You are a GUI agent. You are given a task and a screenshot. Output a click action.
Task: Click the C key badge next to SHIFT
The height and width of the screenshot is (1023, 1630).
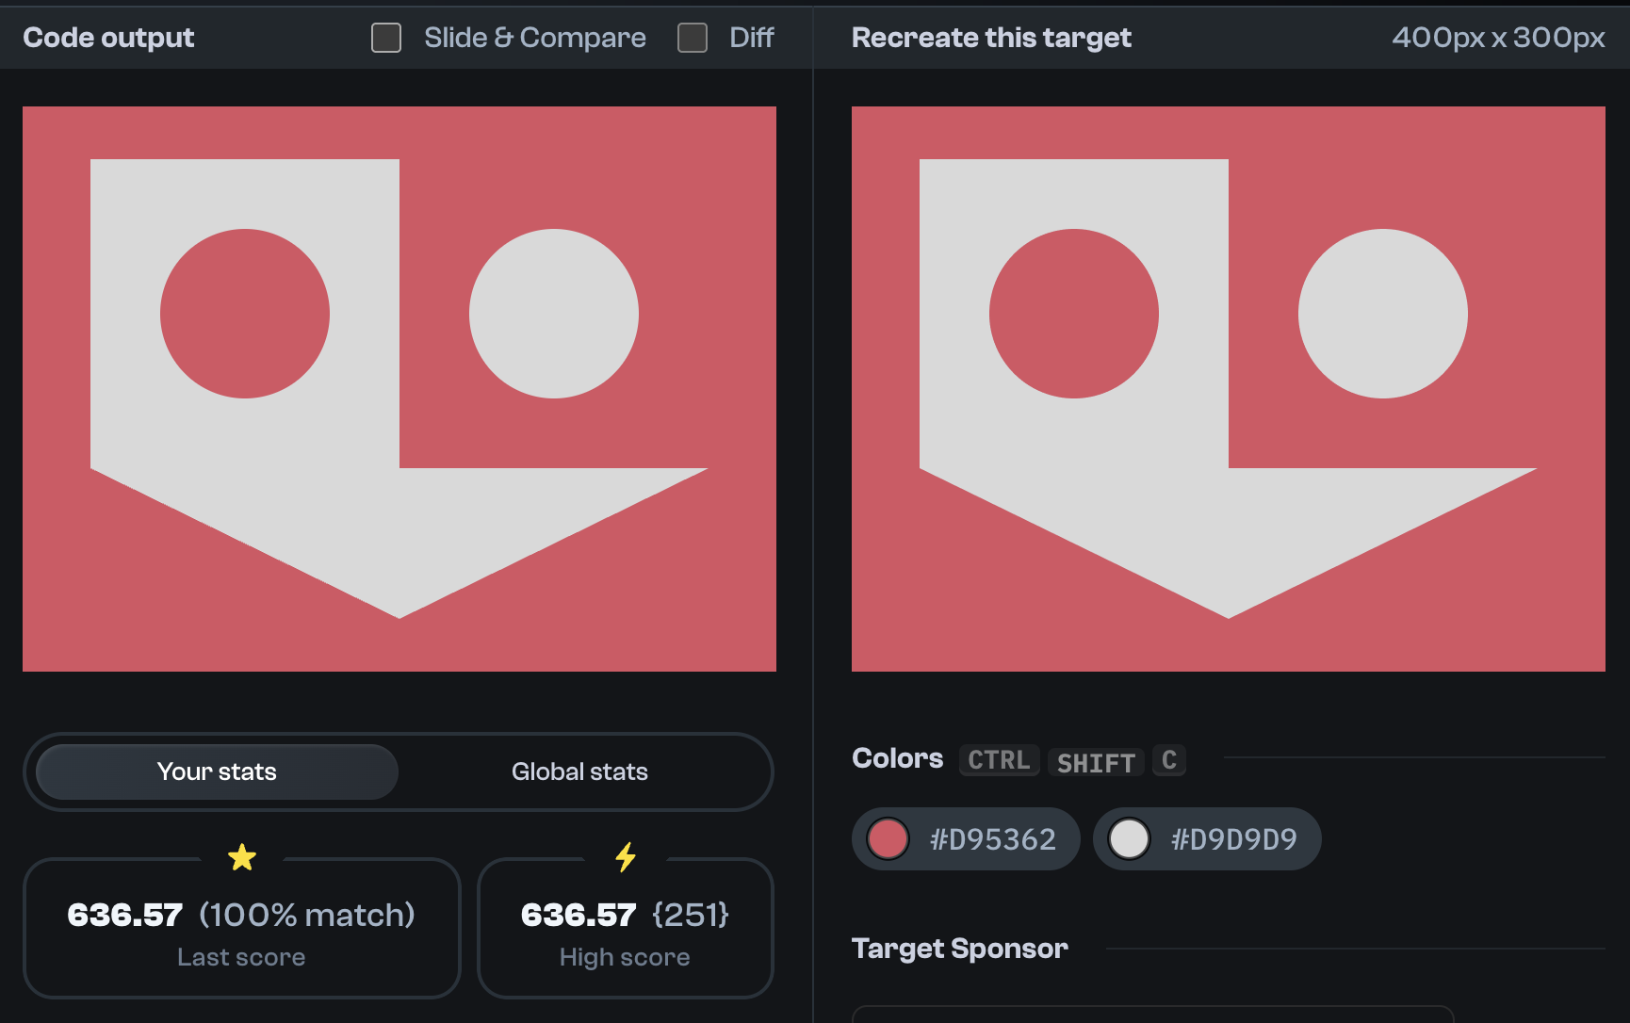1169,760
